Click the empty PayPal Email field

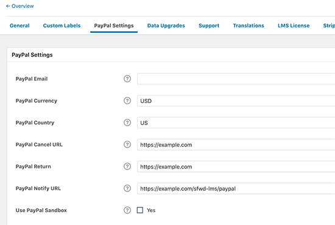point(236,79)
